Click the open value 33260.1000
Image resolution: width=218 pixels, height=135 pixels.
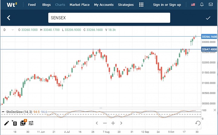pos(29,30)
